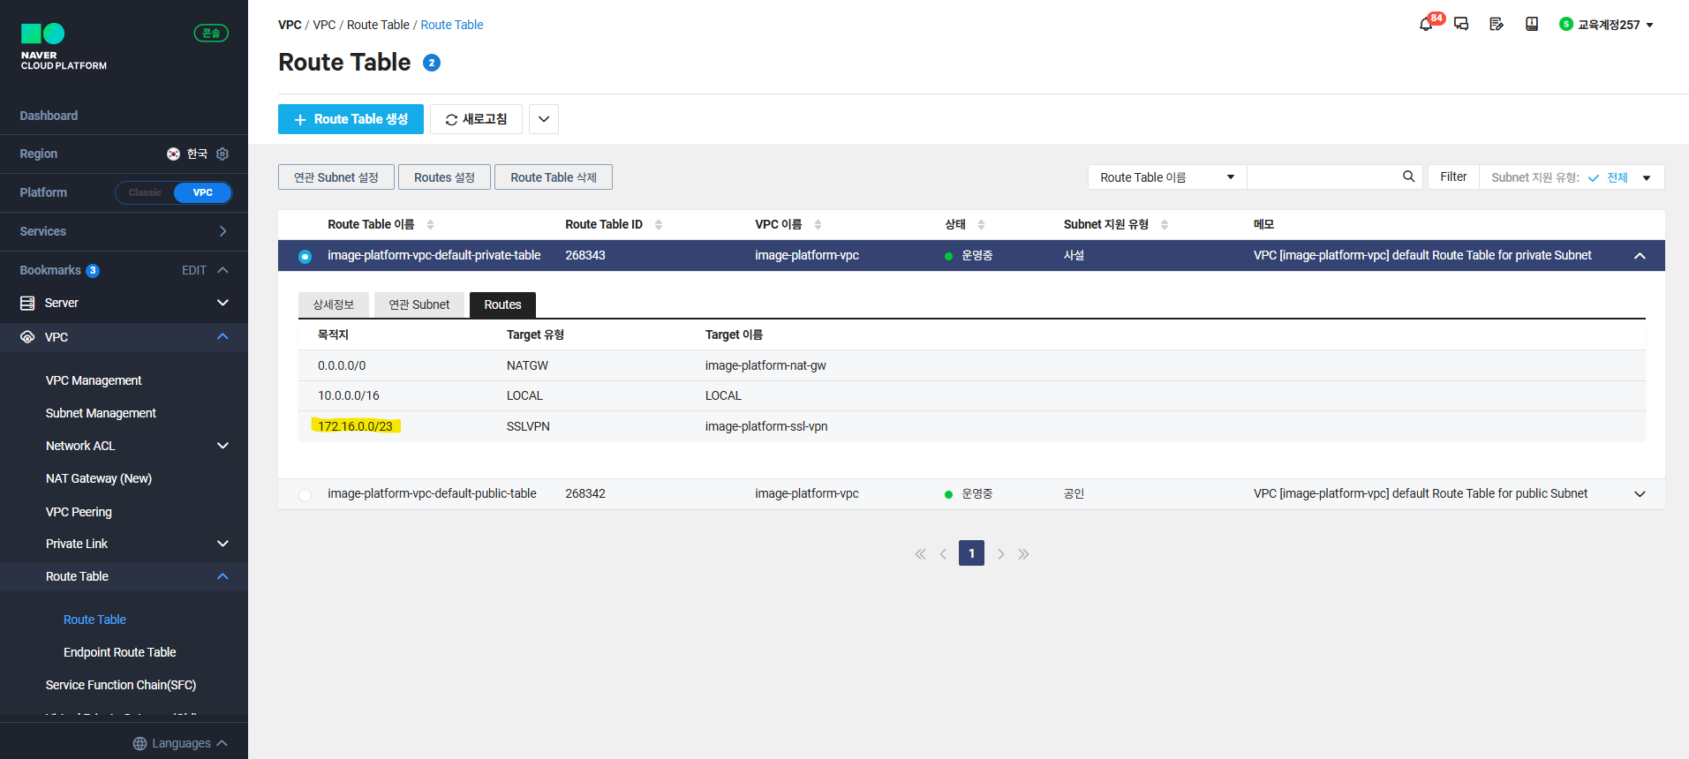The height and width of the screenshot is (759, 1689).
Task: Focus the Route Table search input field
Action: [1322, 177]
